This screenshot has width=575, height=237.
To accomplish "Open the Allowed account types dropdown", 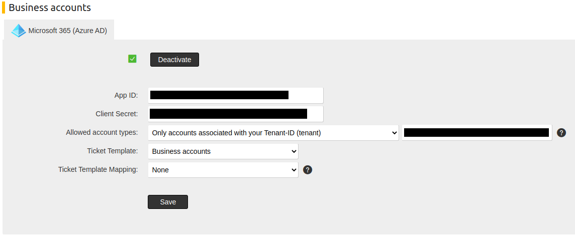I will coord(273,133).
